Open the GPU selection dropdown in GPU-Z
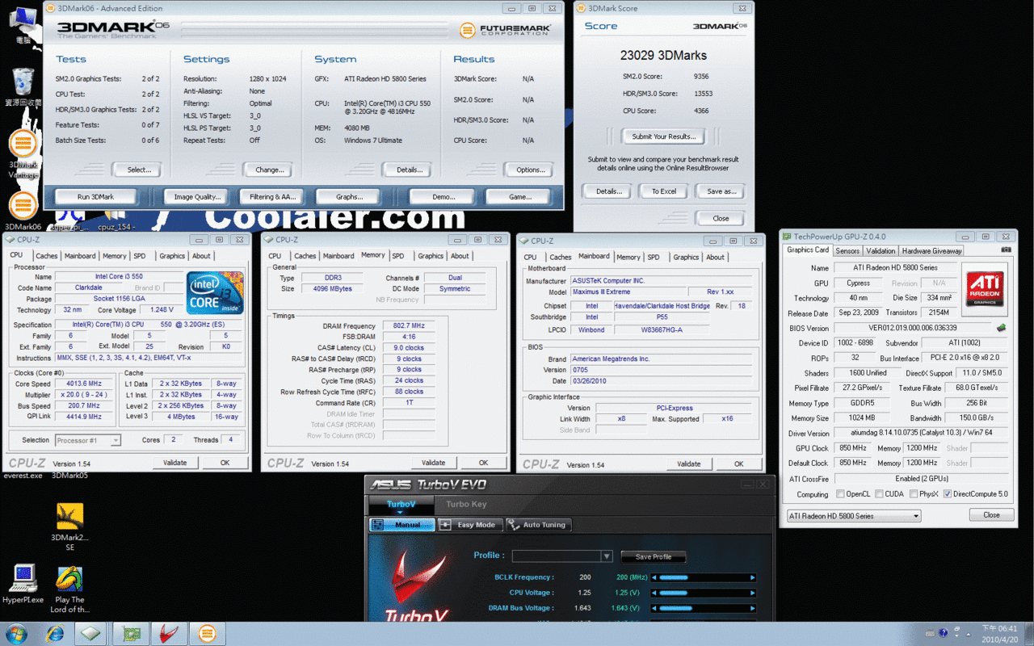Viewport: 1034px width, 646px height. [854, 516]
